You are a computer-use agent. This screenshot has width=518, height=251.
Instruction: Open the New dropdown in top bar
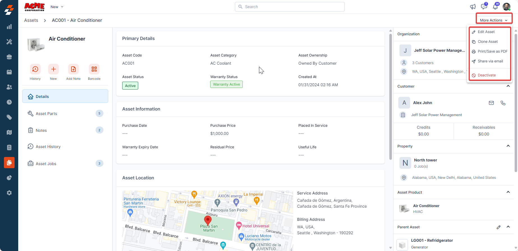coord(57,7)
